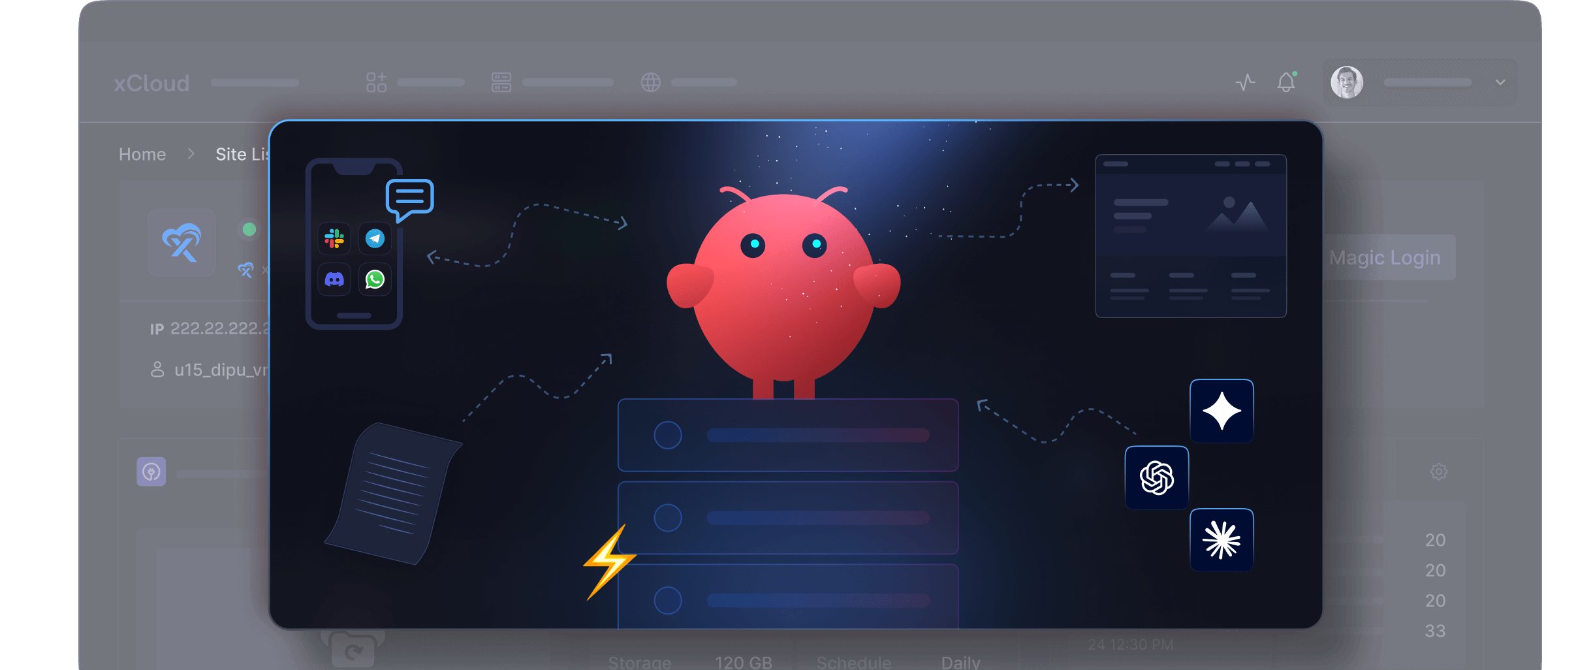Screen dimensions: 1593x670
Task: Click the website preview mockup thumbnail
Action: point(1190,236)
